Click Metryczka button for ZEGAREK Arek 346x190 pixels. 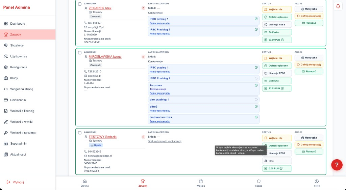[309, 9]
